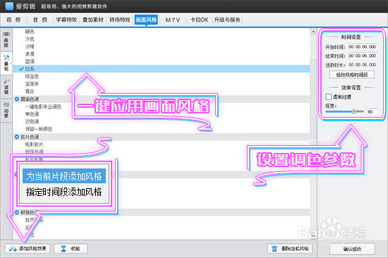Click the checked 日系 style row
Viewport: 388px width, 258px height.
click(162, 69)
